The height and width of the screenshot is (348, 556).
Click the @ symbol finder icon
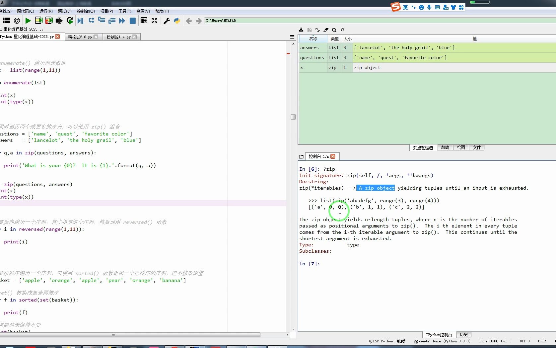pyautogui.click(x=17, y=21)
